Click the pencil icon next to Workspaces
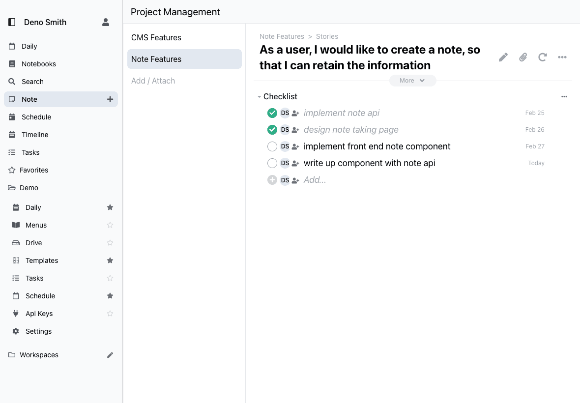580x403 pixels. (x=110, y=355)
